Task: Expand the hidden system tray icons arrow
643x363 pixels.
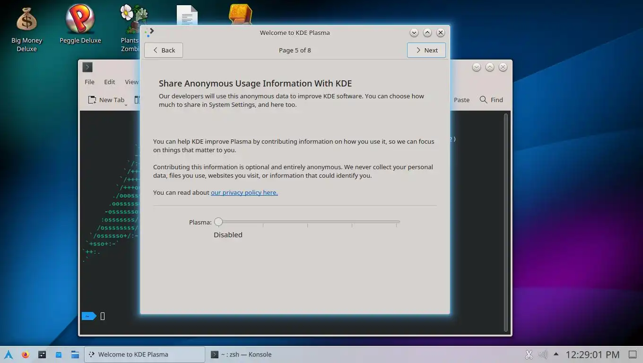Action: pos(556,354)
